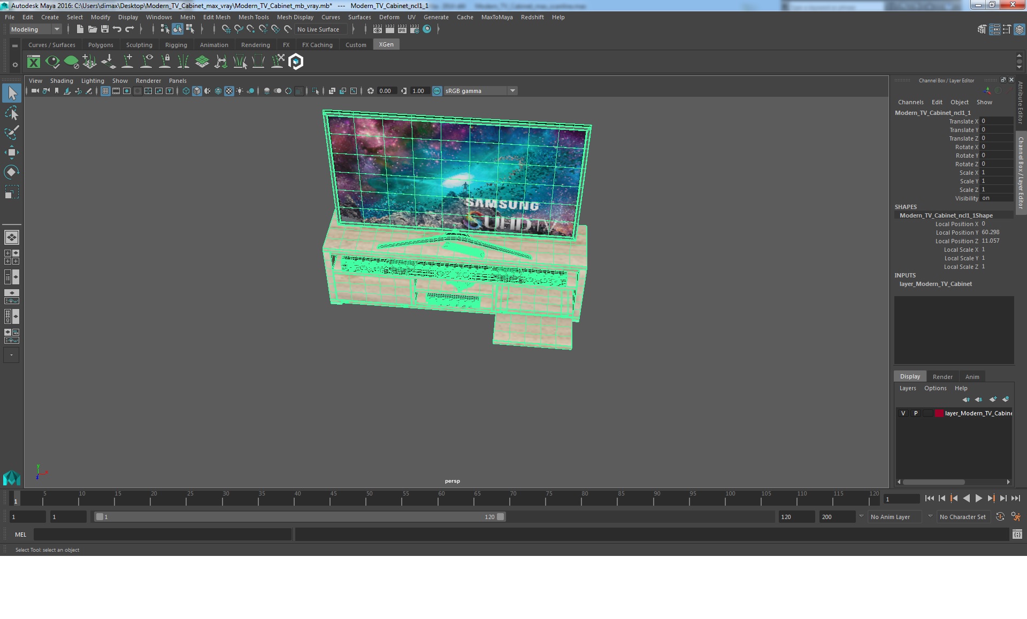Image resolution: width=1027 pixels, height=619 pixels.
Task: Play the animation forward
Action: point(978,498)
